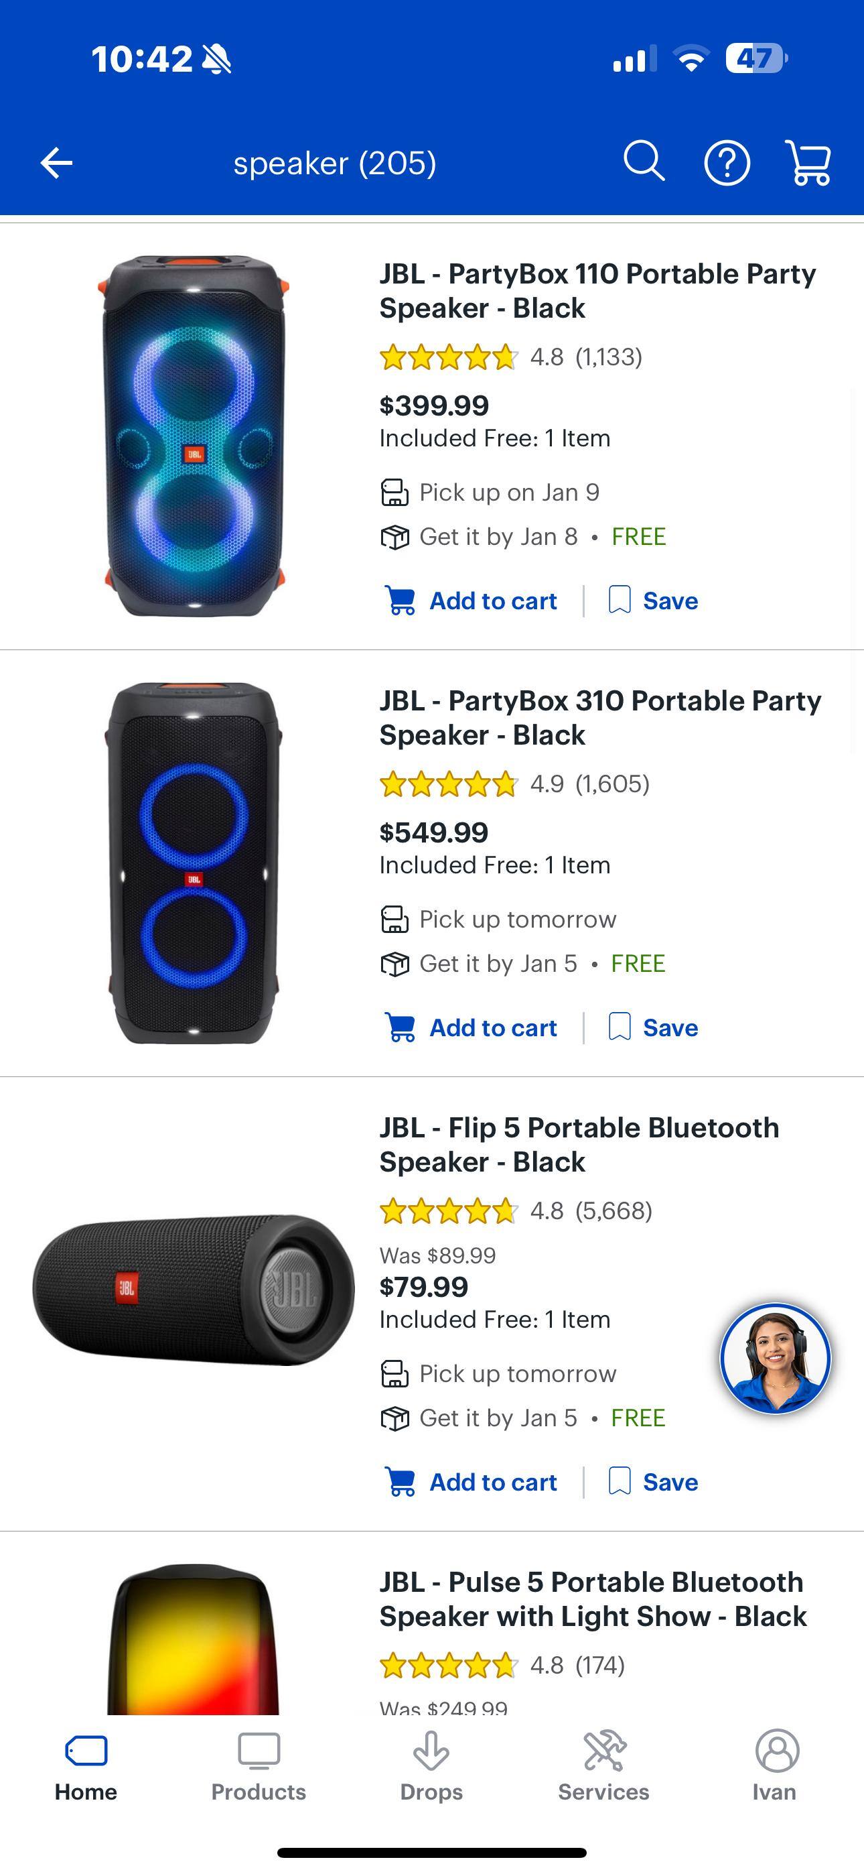Open the live chat agent bubble

[776, 1357]
